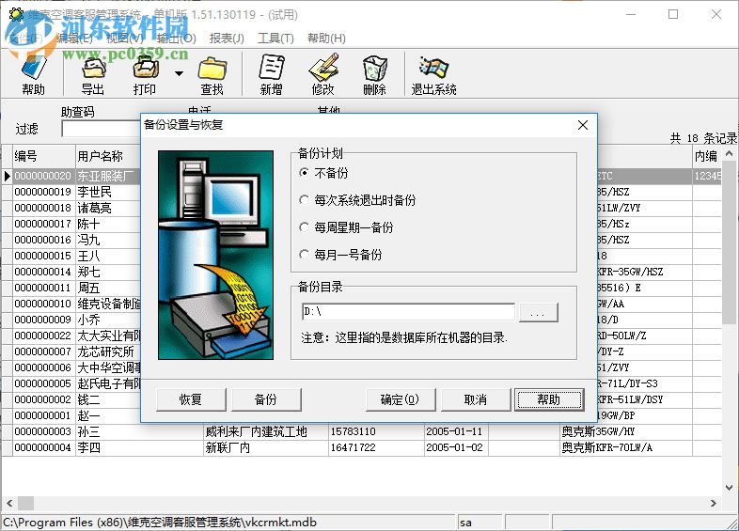Click the phone cell 16471722
This screenshot has width=739, height=531.
(x=376, y=447)
